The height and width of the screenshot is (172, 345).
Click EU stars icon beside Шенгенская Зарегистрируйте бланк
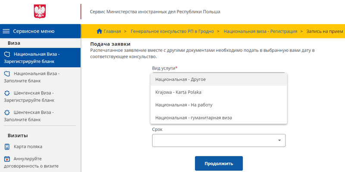(7, 93)
